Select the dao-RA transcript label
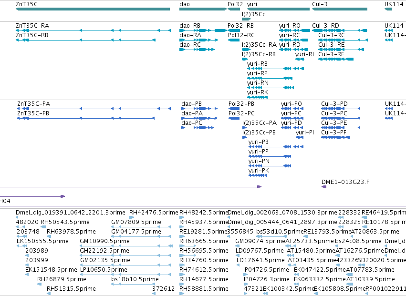Screen dimensions: 406x296 190,35
